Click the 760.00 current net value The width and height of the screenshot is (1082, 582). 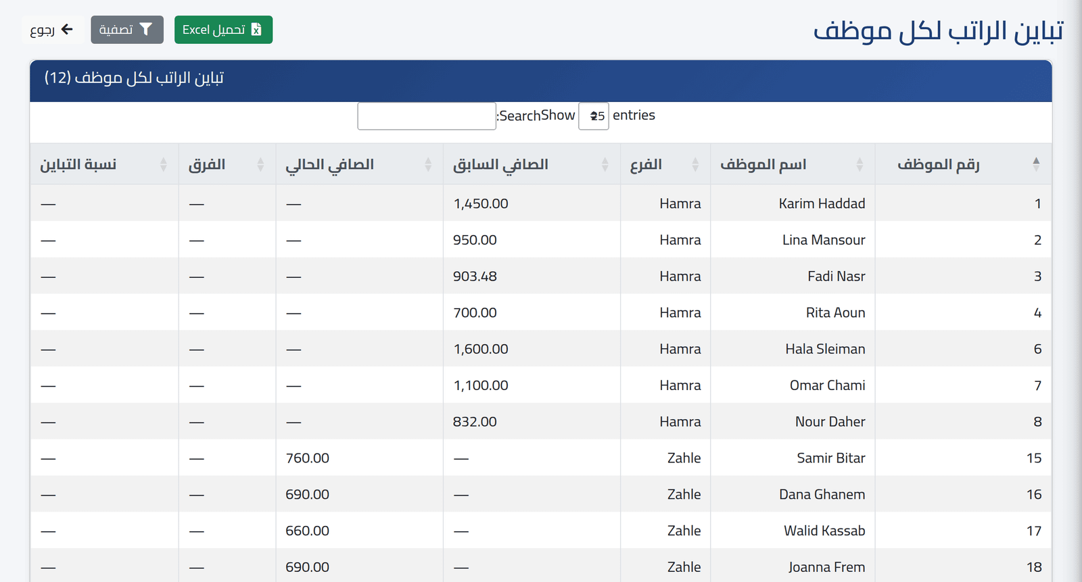307,458
